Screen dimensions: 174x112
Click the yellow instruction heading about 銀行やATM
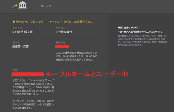pos(52,22)
